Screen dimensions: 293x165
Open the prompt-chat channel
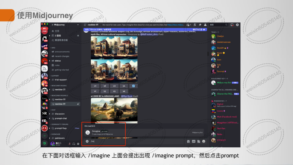61,118
